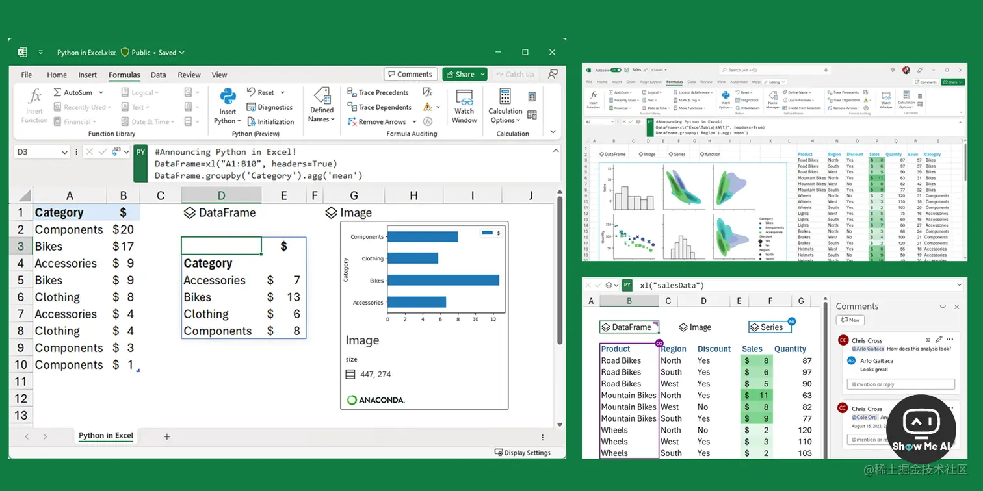Click Error Checking warning icon in left window
The image size is (983, 491).
pos(428,107)
